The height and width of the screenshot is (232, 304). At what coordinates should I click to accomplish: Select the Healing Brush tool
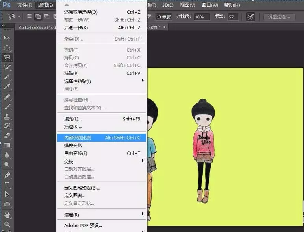[x=7, y=97]
